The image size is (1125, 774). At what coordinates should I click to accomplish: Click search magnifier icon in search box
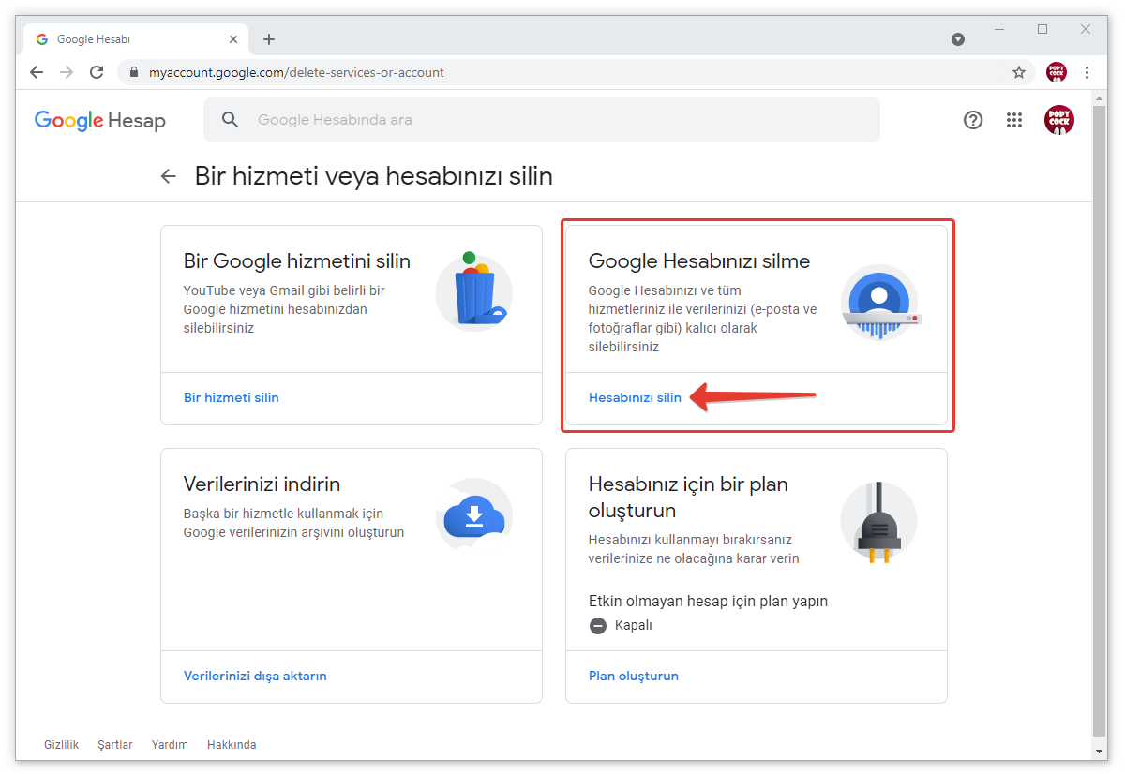click(231, 120)
